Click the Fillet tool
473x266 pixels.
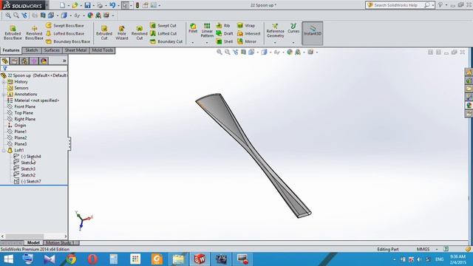pos(193,28)
